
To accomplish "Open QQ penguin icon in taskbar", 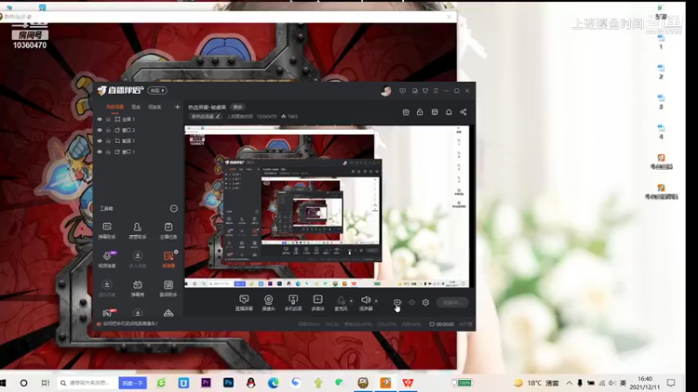I will click(250, 382).
